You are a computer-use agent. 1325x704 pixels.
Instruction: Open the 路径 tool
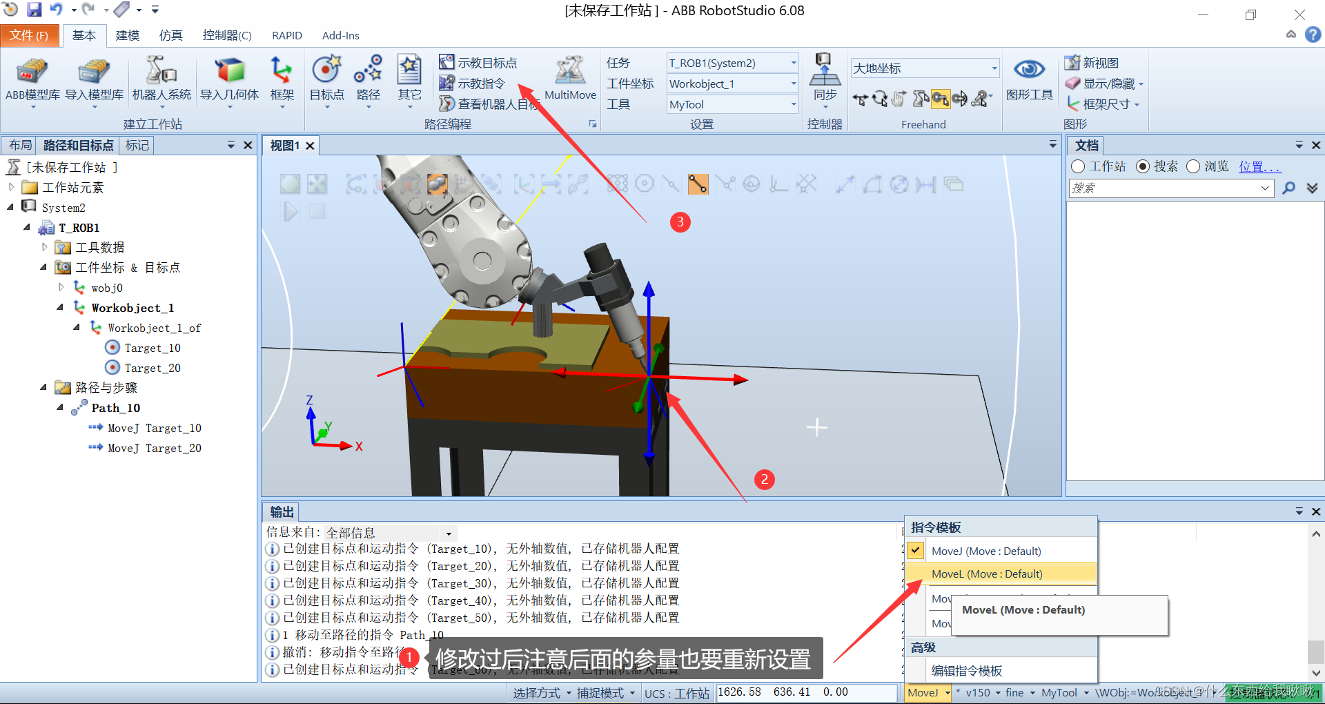[x=369, y=81]
